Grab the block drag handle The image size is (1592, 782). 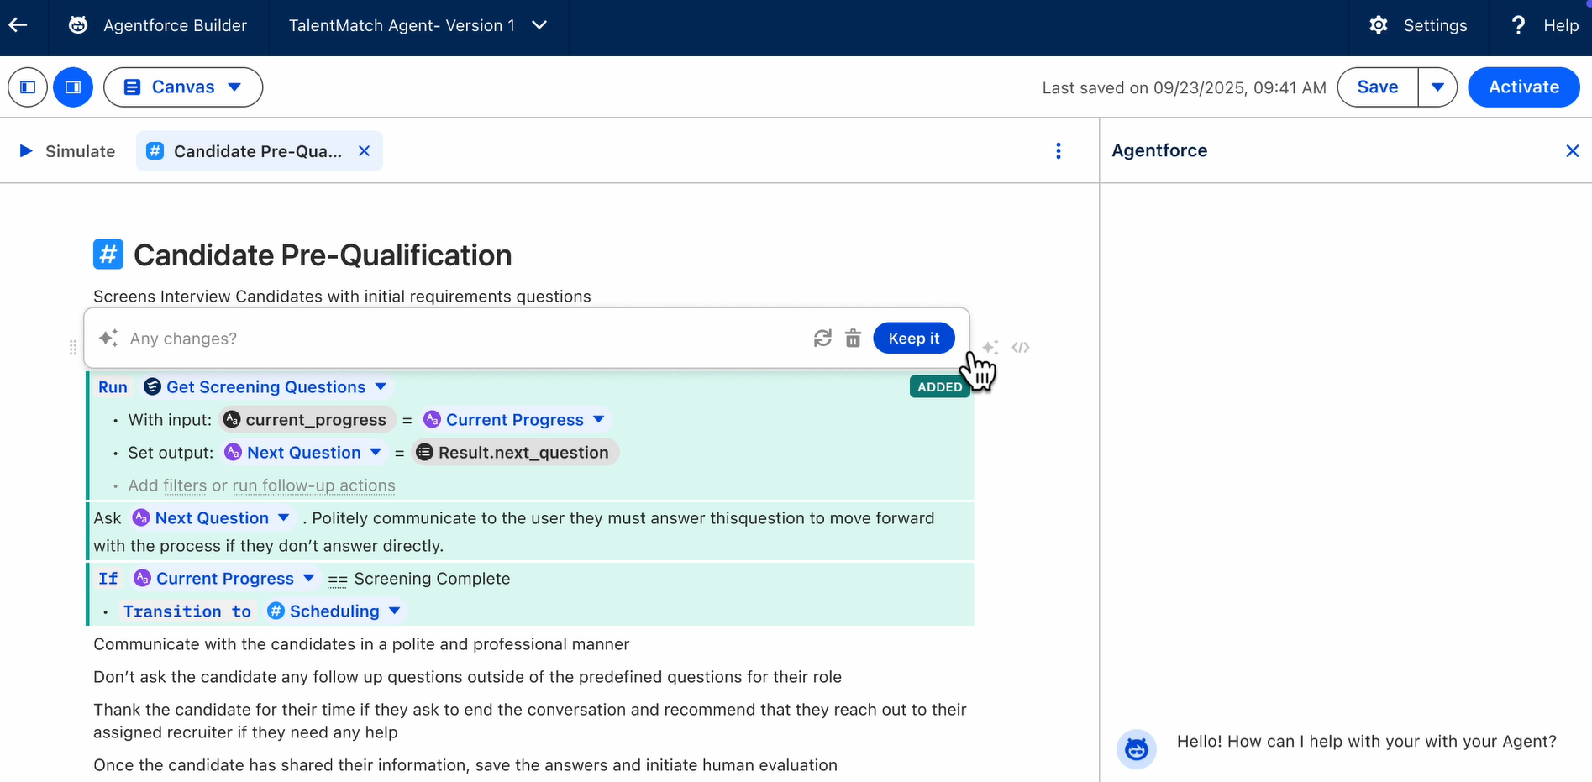point(73,347)
